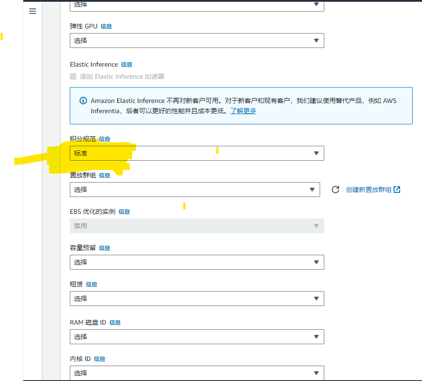Viewport: 422px width, 381px height.
Task: Click 信息 link next to 容量预留
Action: click(x=105, y=248)
